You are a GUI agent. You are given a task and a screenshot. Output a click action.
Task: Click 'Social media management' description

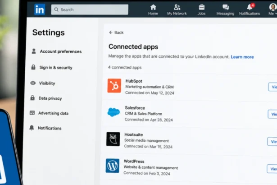(146, 141)
